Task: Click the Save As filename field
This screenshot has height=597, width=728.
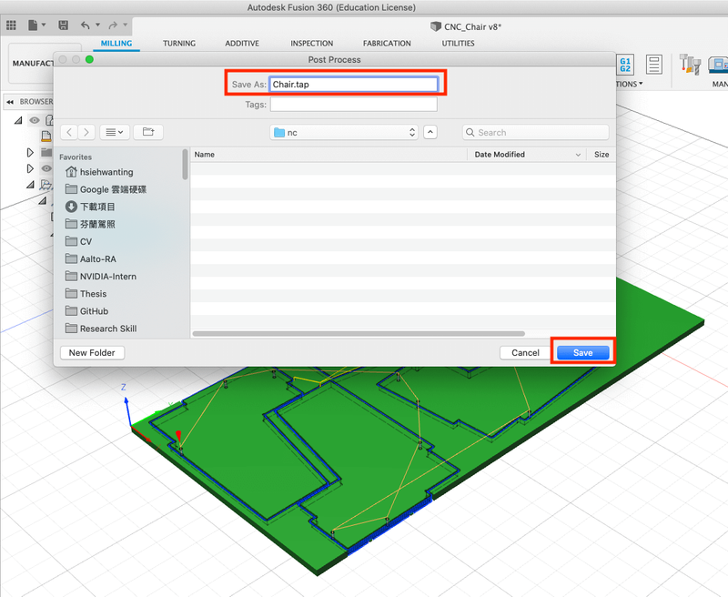Action: tap(353, 84)
